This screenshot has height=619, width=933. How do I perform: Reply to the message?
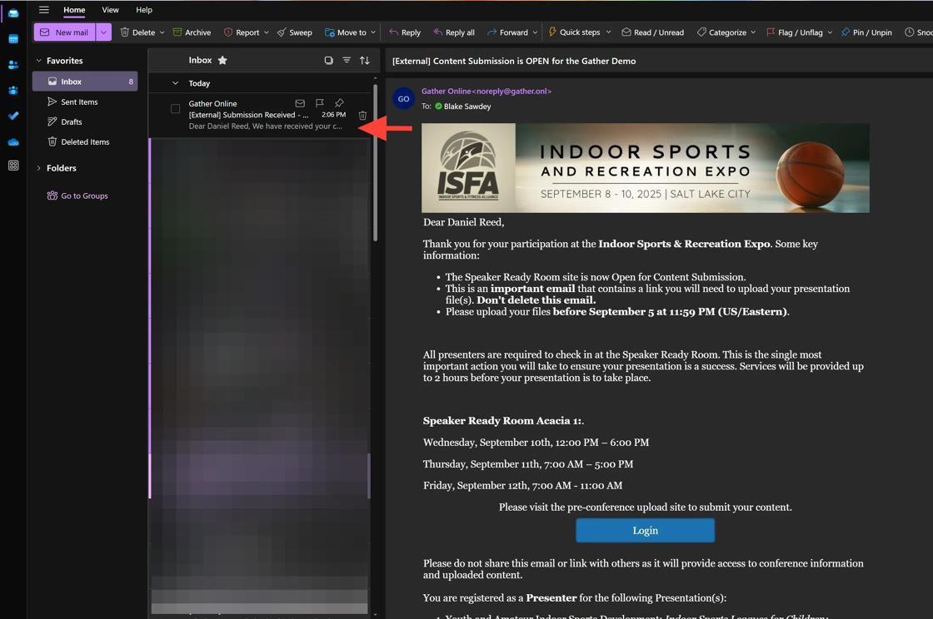[405, 32]
